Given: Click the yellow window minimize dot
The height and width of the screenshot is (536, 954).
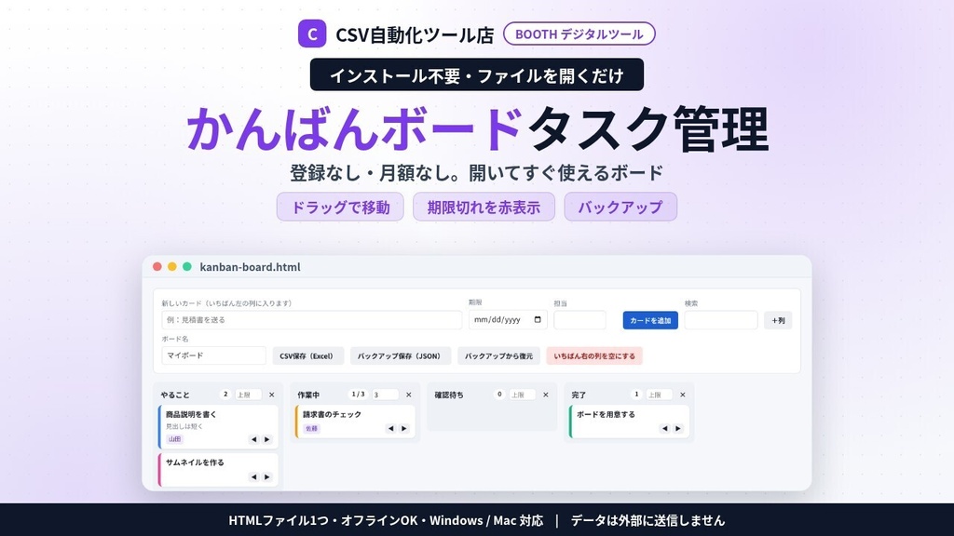Looking at the screenshot, I should [x=172, y=267].
